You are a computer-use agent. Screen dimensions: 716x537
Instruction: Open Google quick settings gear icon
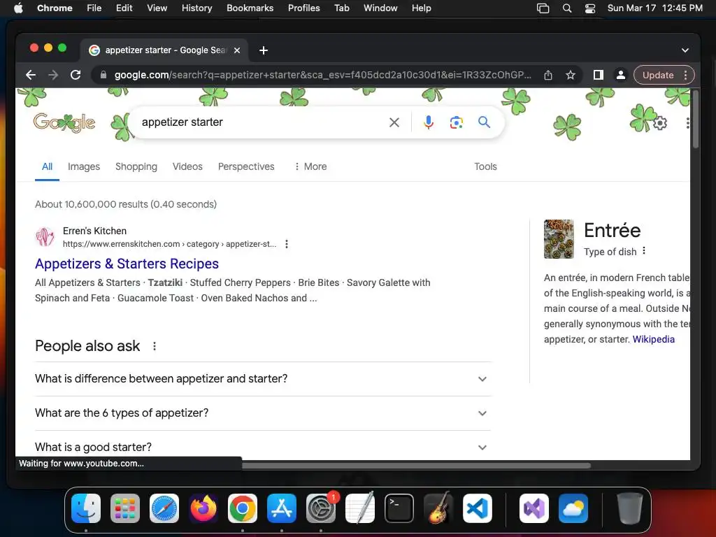pyautogui.click(x=660, y=123)
